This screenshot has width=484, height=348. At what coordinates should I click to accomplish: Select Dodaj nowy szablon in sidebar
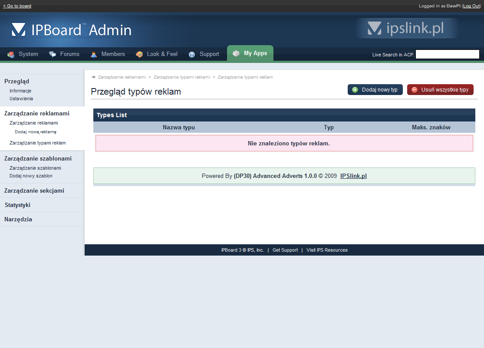(x=31, y=176)
